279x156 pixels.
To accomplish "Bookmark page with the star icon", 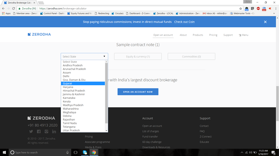I will coord(241,8).
